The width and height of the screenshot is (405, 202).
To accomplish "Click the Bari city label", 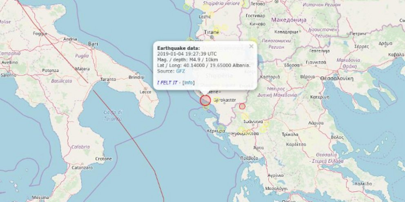I will coord(93,44).
